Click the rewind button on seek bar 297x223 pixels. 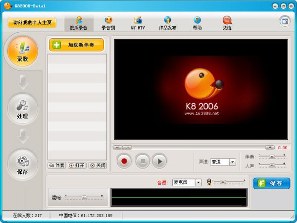click(x=117, y=147)
